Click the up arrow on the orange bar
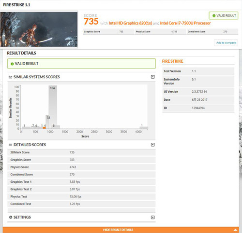Viewport: 242px width, 233px height. pos(235,230)
